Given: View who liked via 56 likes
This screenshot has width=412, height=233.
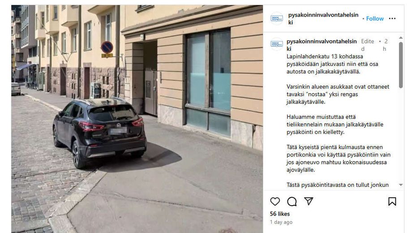Looking at the screenshot, I should [x=280, y=214].
